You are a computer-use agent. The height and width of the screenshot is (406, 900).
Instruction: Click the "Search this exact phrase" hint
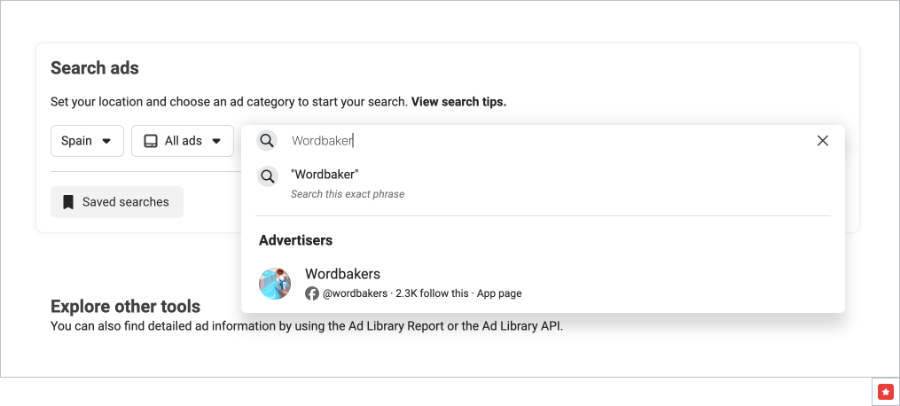point(348,194)
